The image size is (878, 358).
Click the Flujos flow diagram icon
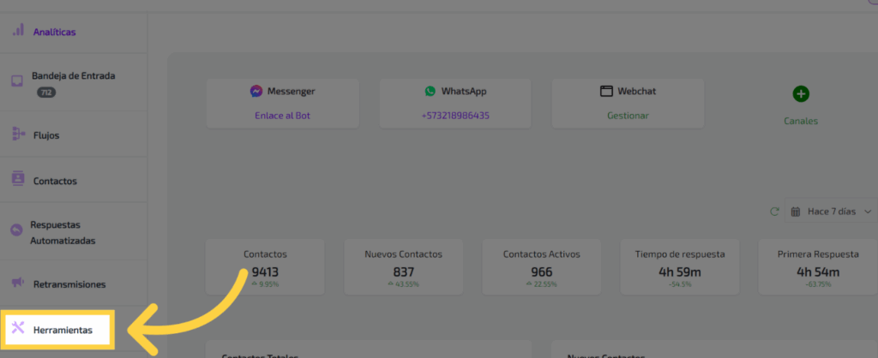(x=17, y=134)
